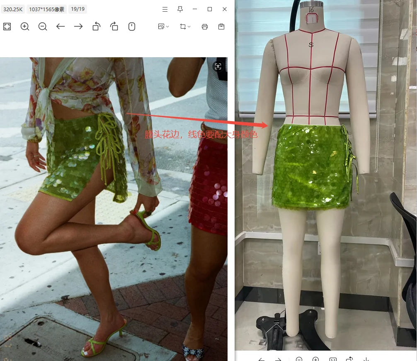Enter fullscreen view of the image
The width and height of the screenshot is (417, 361).
point(7,27)
